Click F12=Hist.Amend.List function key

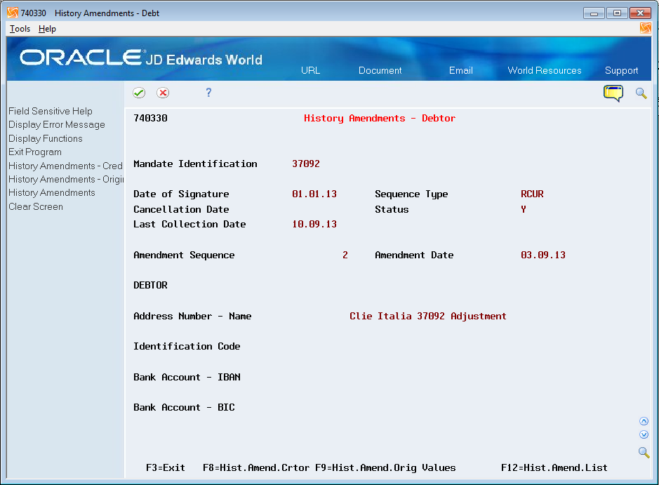click(x=554, y=467)
